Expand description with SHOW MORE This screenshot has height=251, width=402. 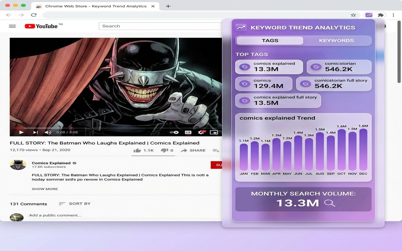click(45, 189)
